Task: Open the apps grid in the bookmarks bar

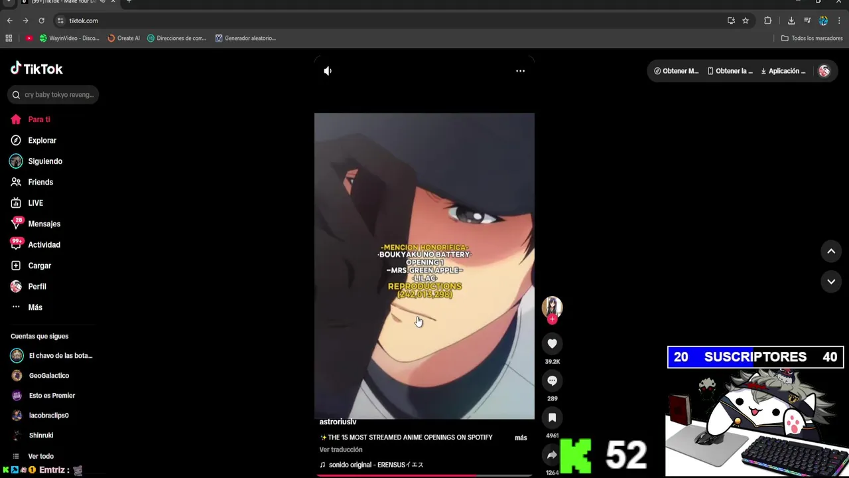Action: pos(9,38)
